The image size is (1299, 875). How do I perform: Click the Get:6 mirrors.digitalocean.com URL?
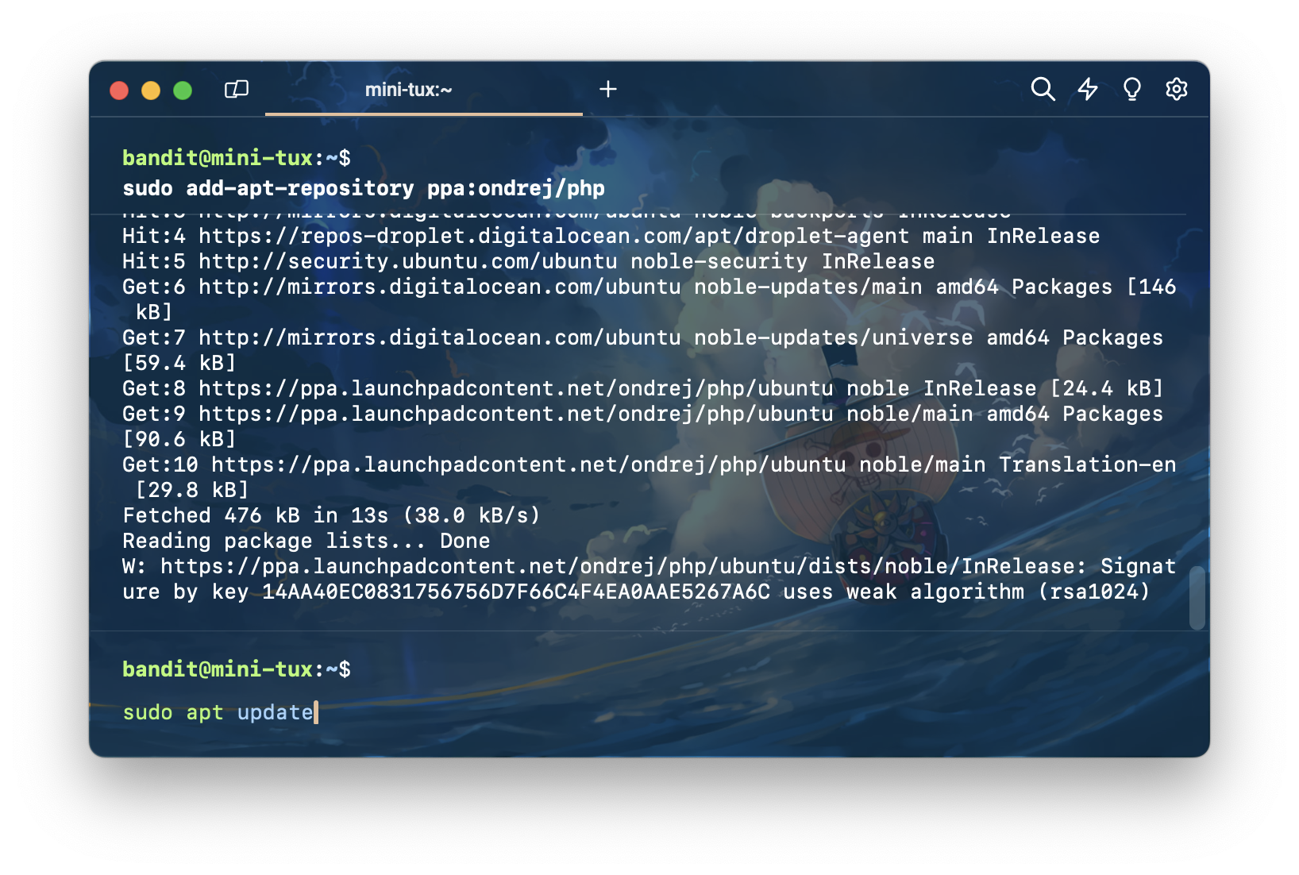pyautogui.click(x=439, y=287)
